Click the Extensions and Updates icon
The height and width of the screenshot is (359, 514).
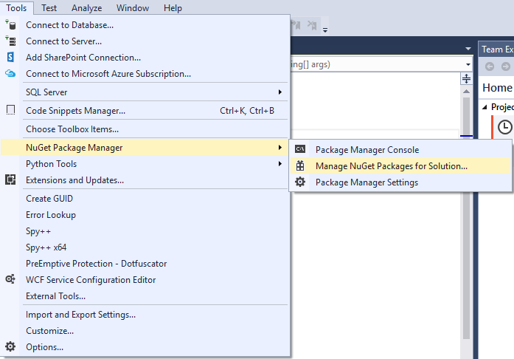coord(10,179)
